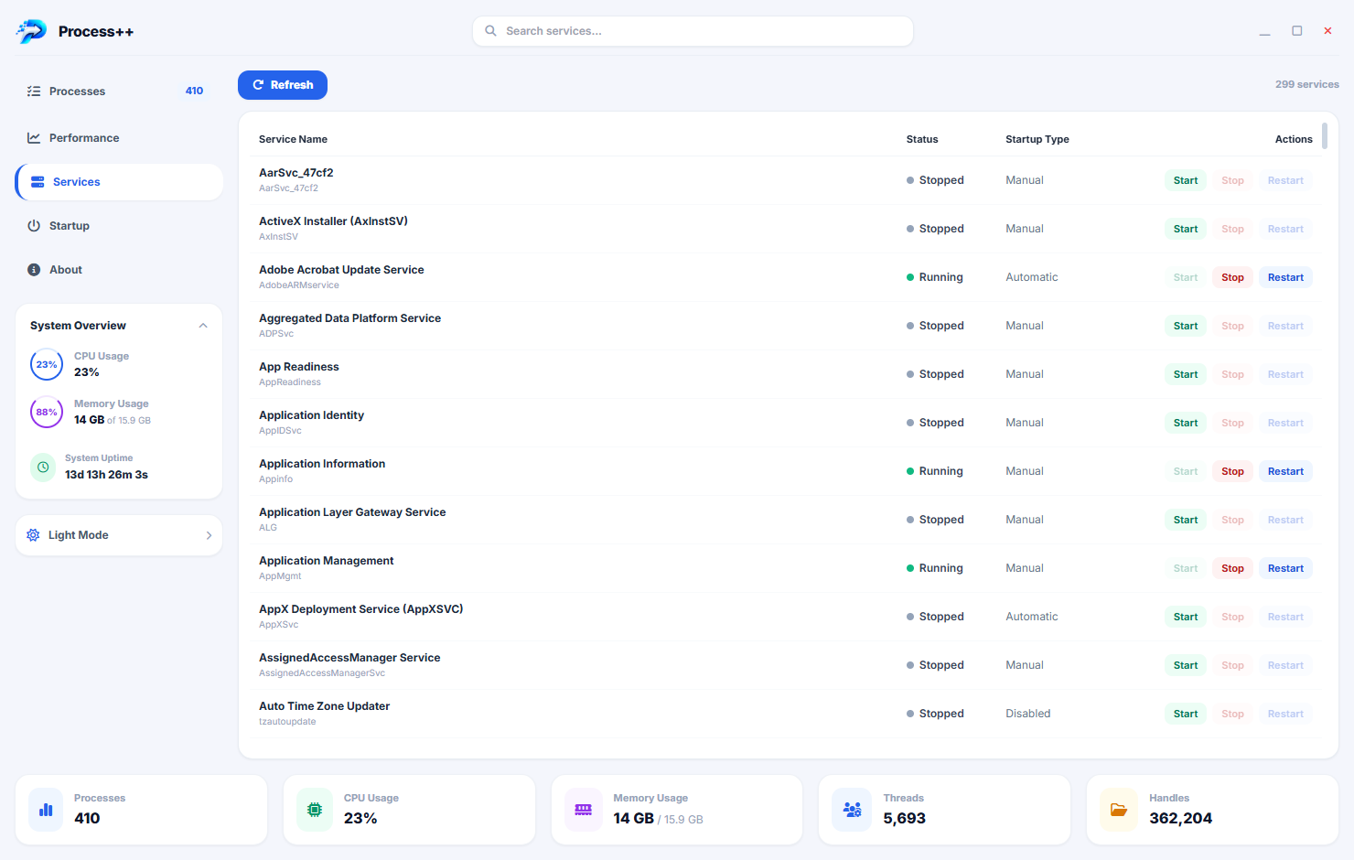1354x860 pixels.
Task: Click the CPU Usage 23% ring gauge
Action: 47,364
